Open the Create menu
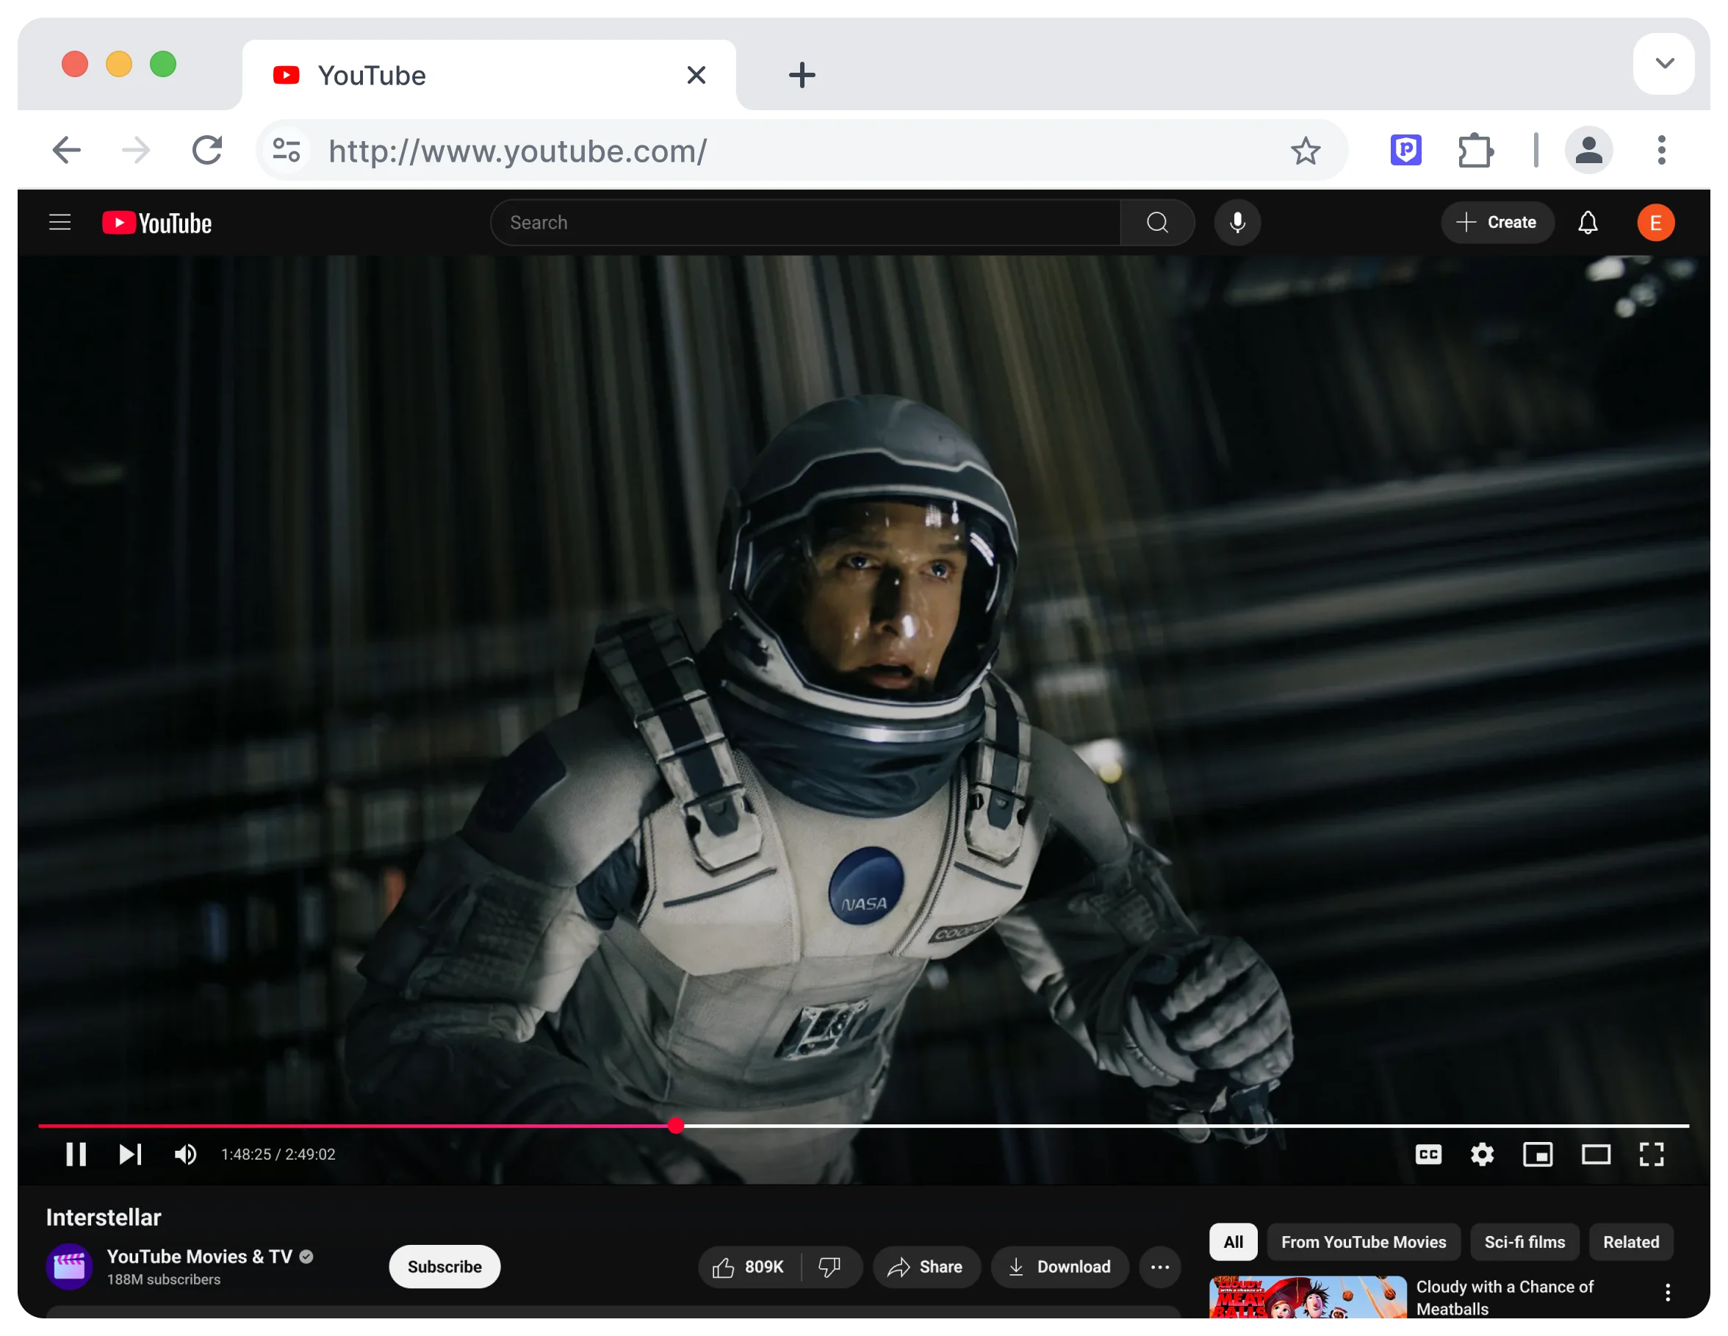The image size is (1728, 1336). pyautogui.click(x=1497, y=223)
